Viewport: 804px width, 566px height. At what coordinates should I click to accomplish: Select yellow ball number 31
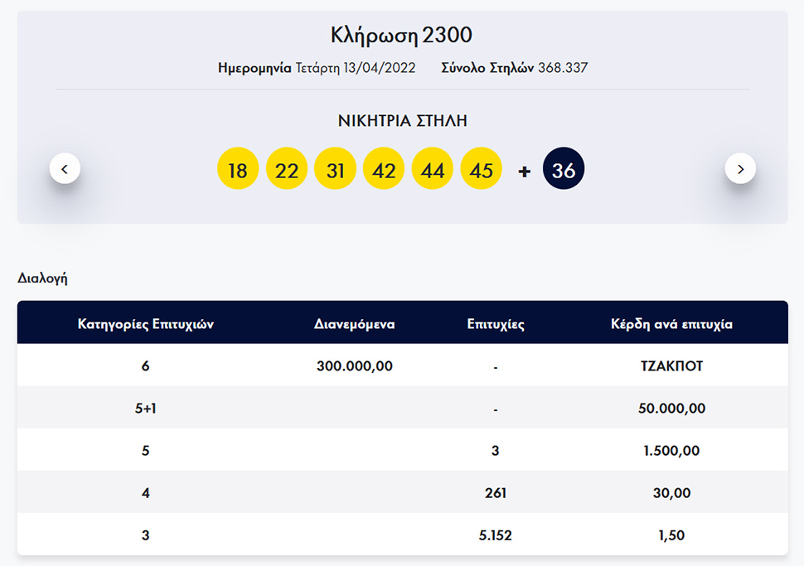click(x=335, y=169)
